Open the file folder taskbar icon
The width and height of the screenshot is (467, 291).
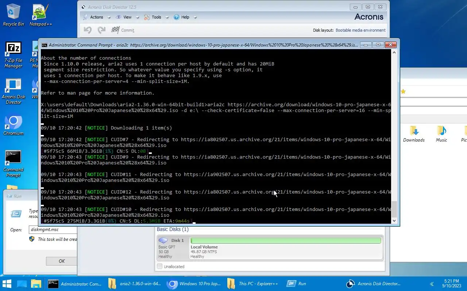pos(36,284)
